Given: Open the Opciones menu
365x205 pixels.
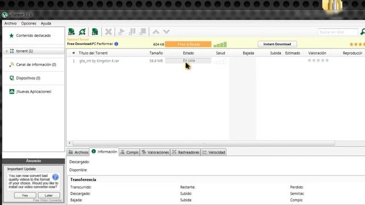Looking at the screenshot, I should pyautogui.click(x=29, y=23).
